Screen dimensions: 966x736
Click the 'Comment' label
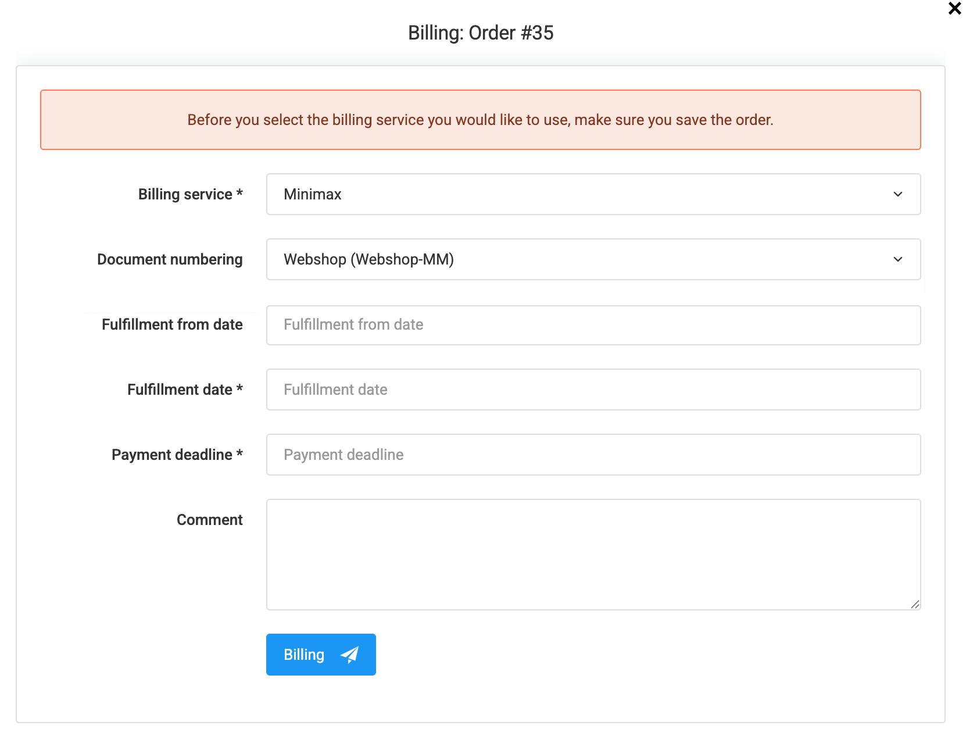coord(210,520)
